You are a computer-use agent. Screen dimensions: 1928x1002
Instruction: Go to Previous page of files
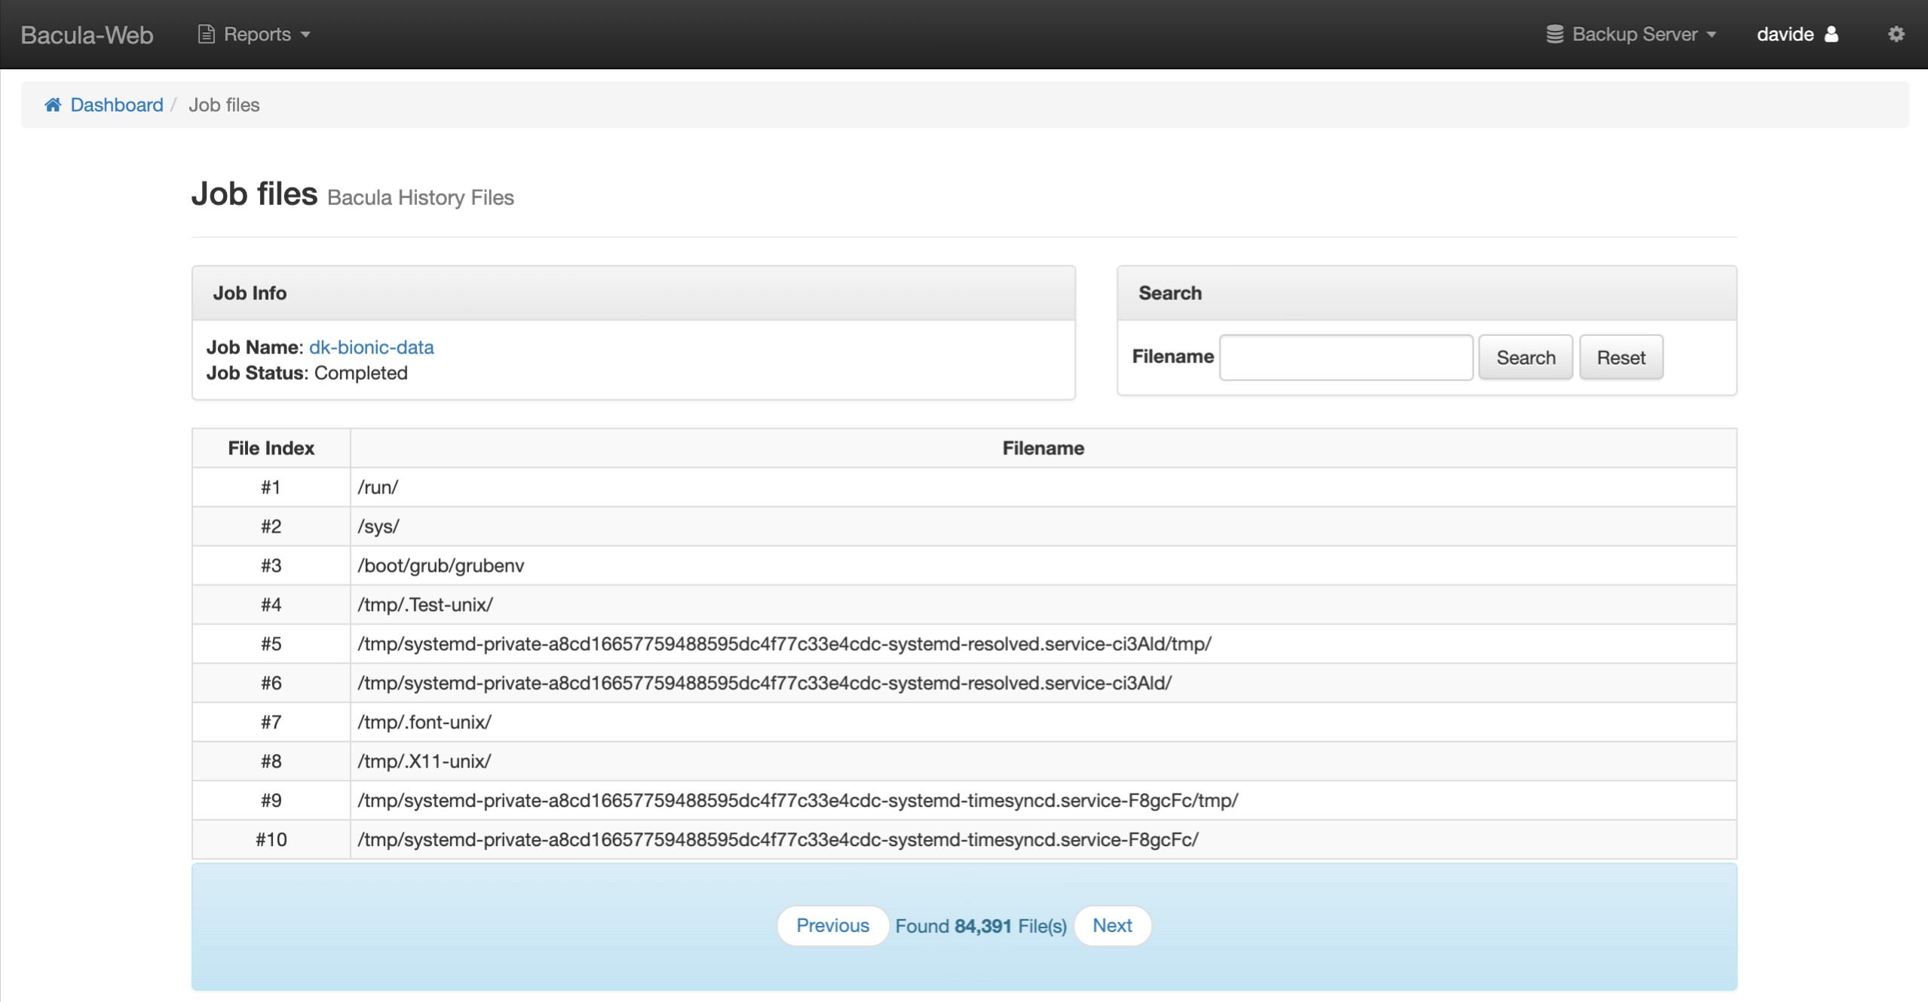coord(832,925)
